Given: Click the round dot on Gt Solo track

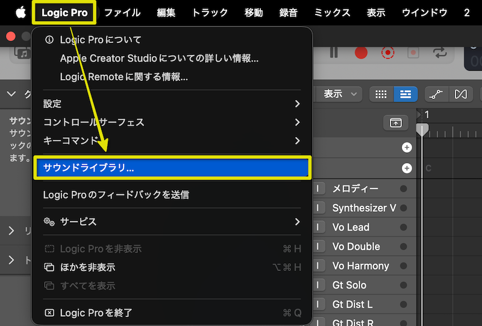Looking at the screenshot, I should (x=404, y=285).
